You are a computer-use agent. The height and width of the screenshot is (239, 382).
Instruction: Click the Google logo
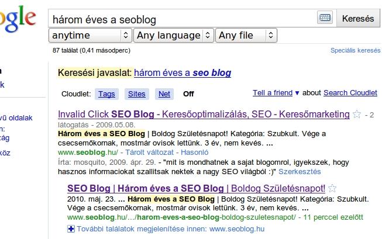click(x=18, y=19)
